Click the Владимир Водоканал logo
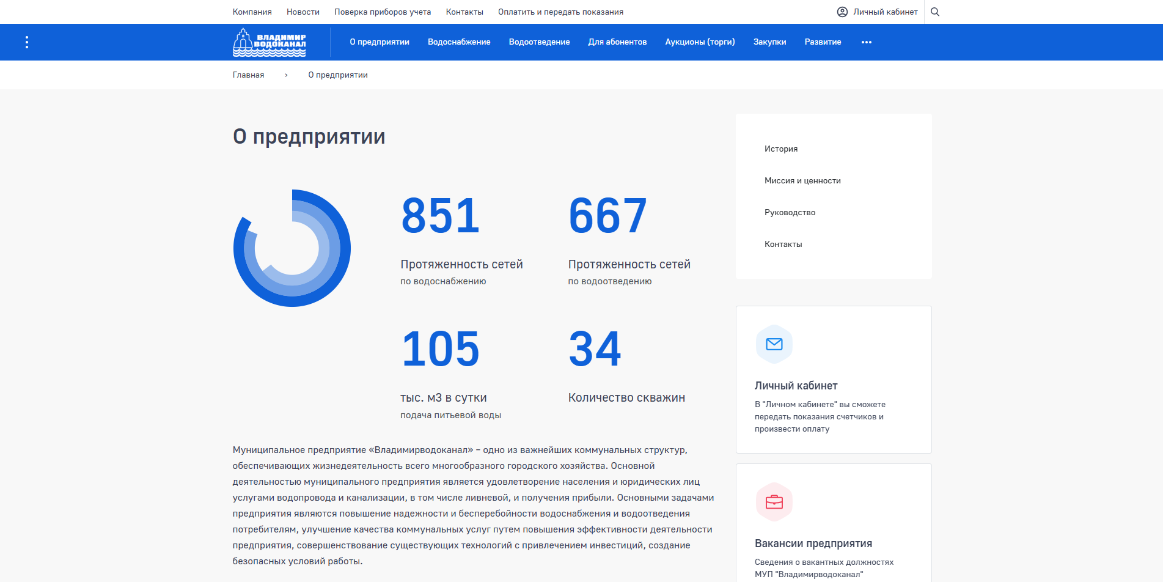The height and width of the screenshot is (582, 1163). tap(269, 42)
